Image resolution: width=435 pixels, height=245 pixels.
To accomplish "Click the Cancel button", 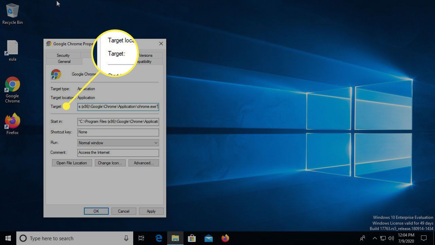I will 124,211.
